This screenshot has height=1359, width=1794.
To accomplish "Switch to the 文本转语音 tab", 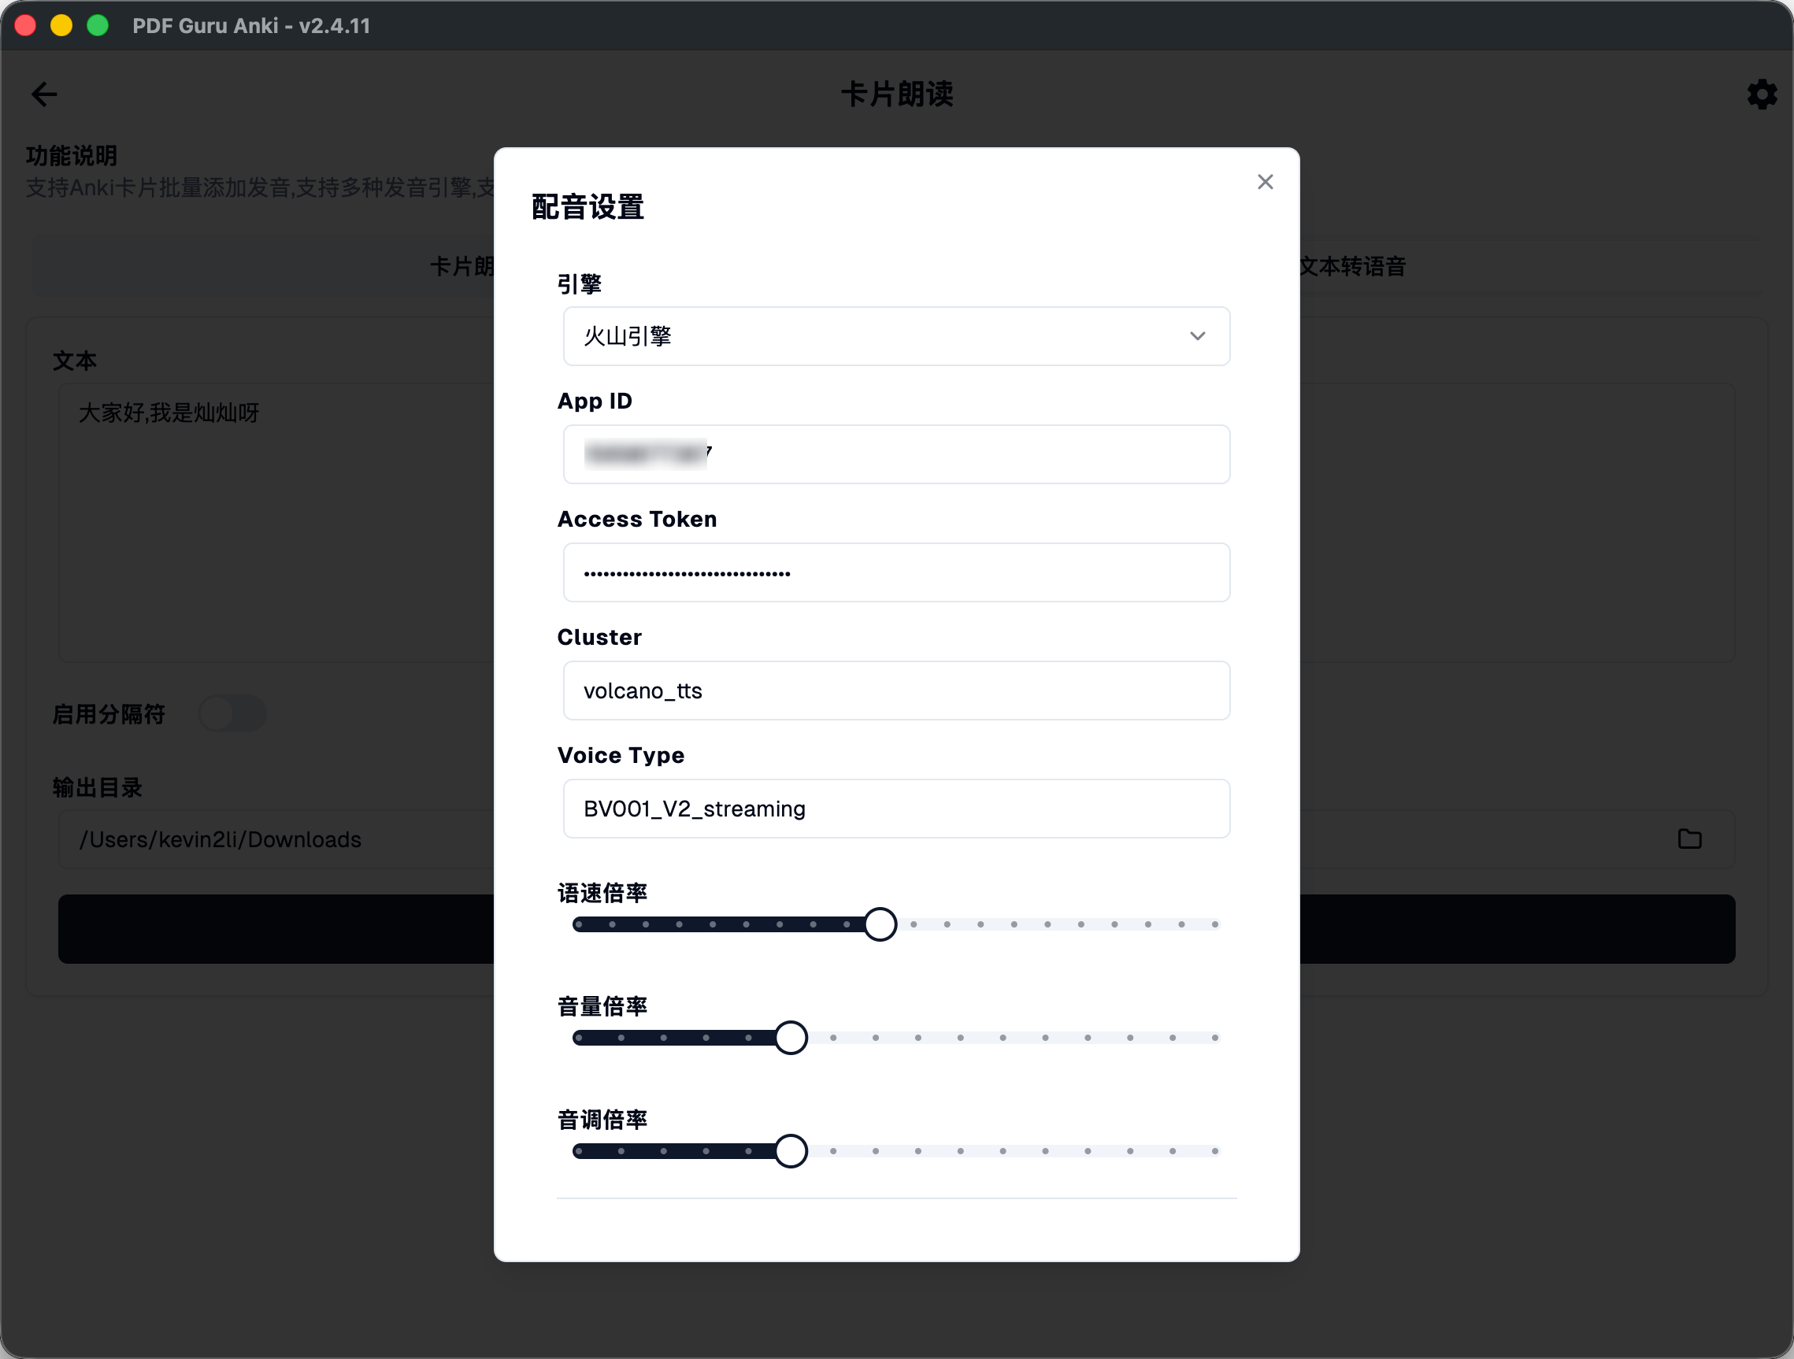I will (x=1352, y=266).
